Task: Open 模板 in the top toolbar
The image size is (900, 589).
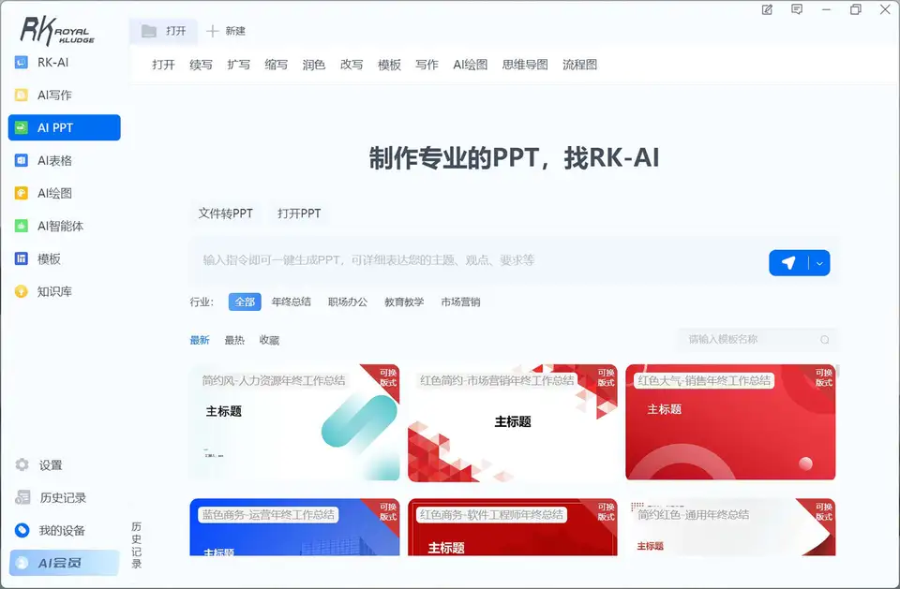Action: click(x=389, y=65)
